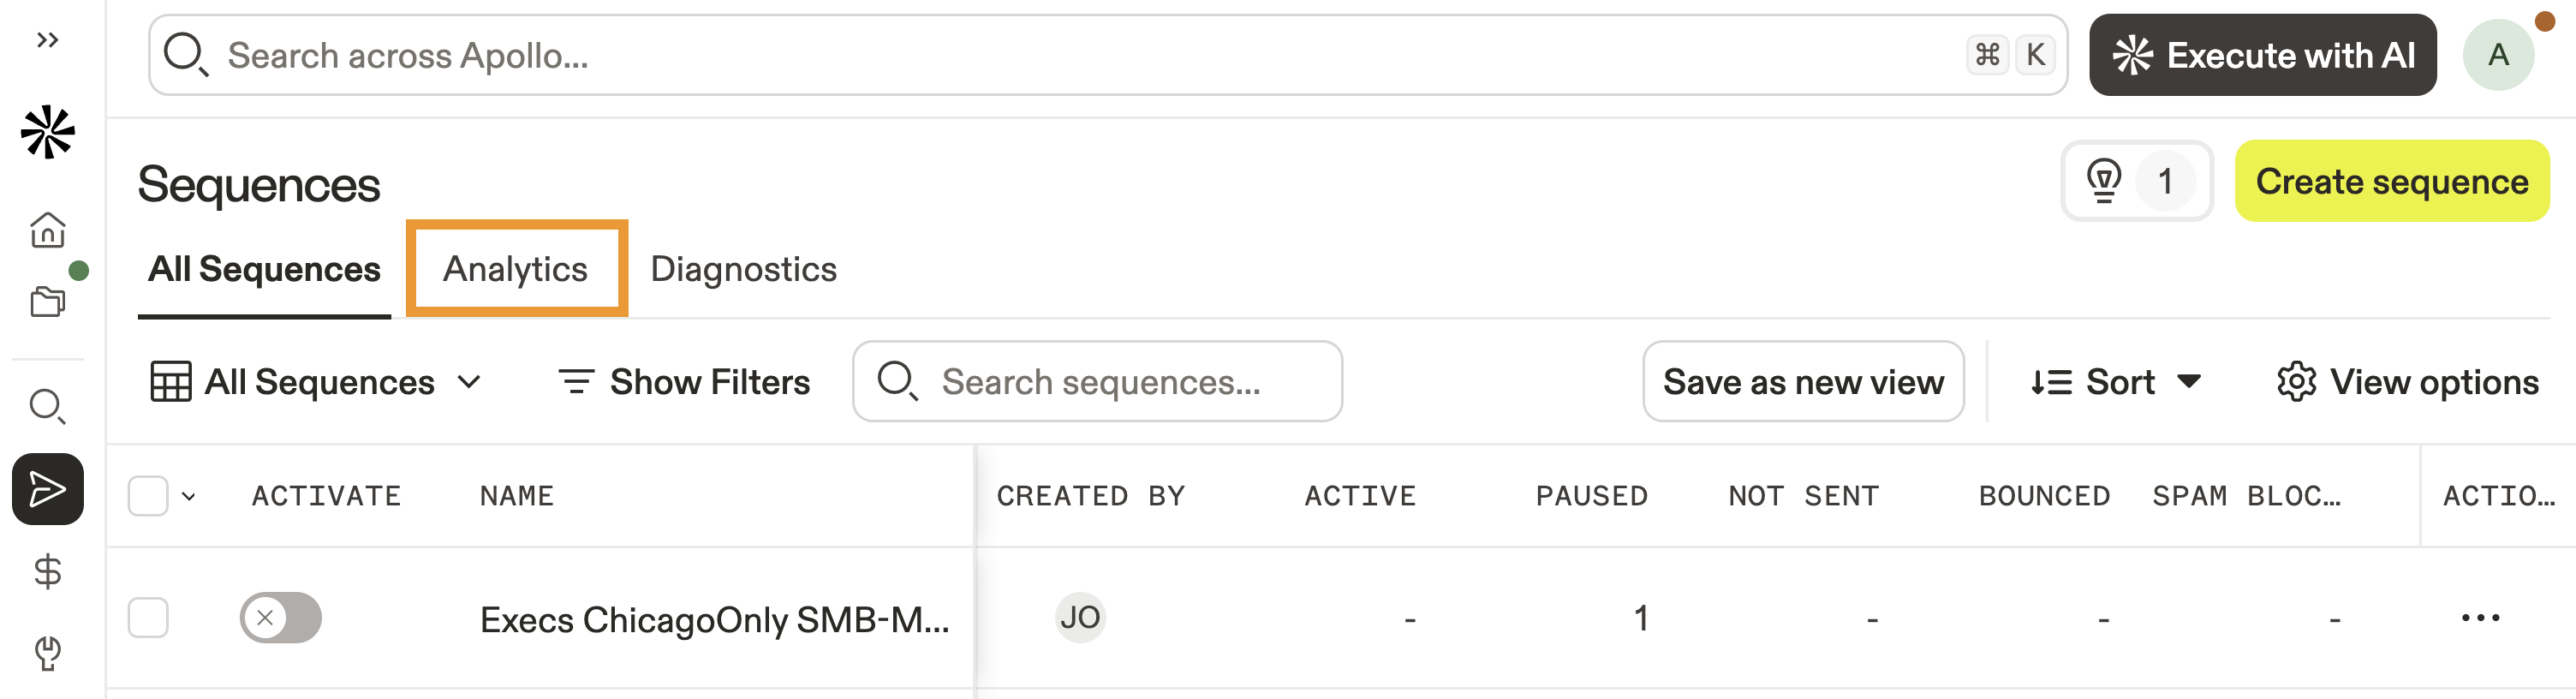Viewport: 2576px width, 699px height.
Task: Open Home from the sidebar
Action: pyautogui.click(x=47, y=230)
